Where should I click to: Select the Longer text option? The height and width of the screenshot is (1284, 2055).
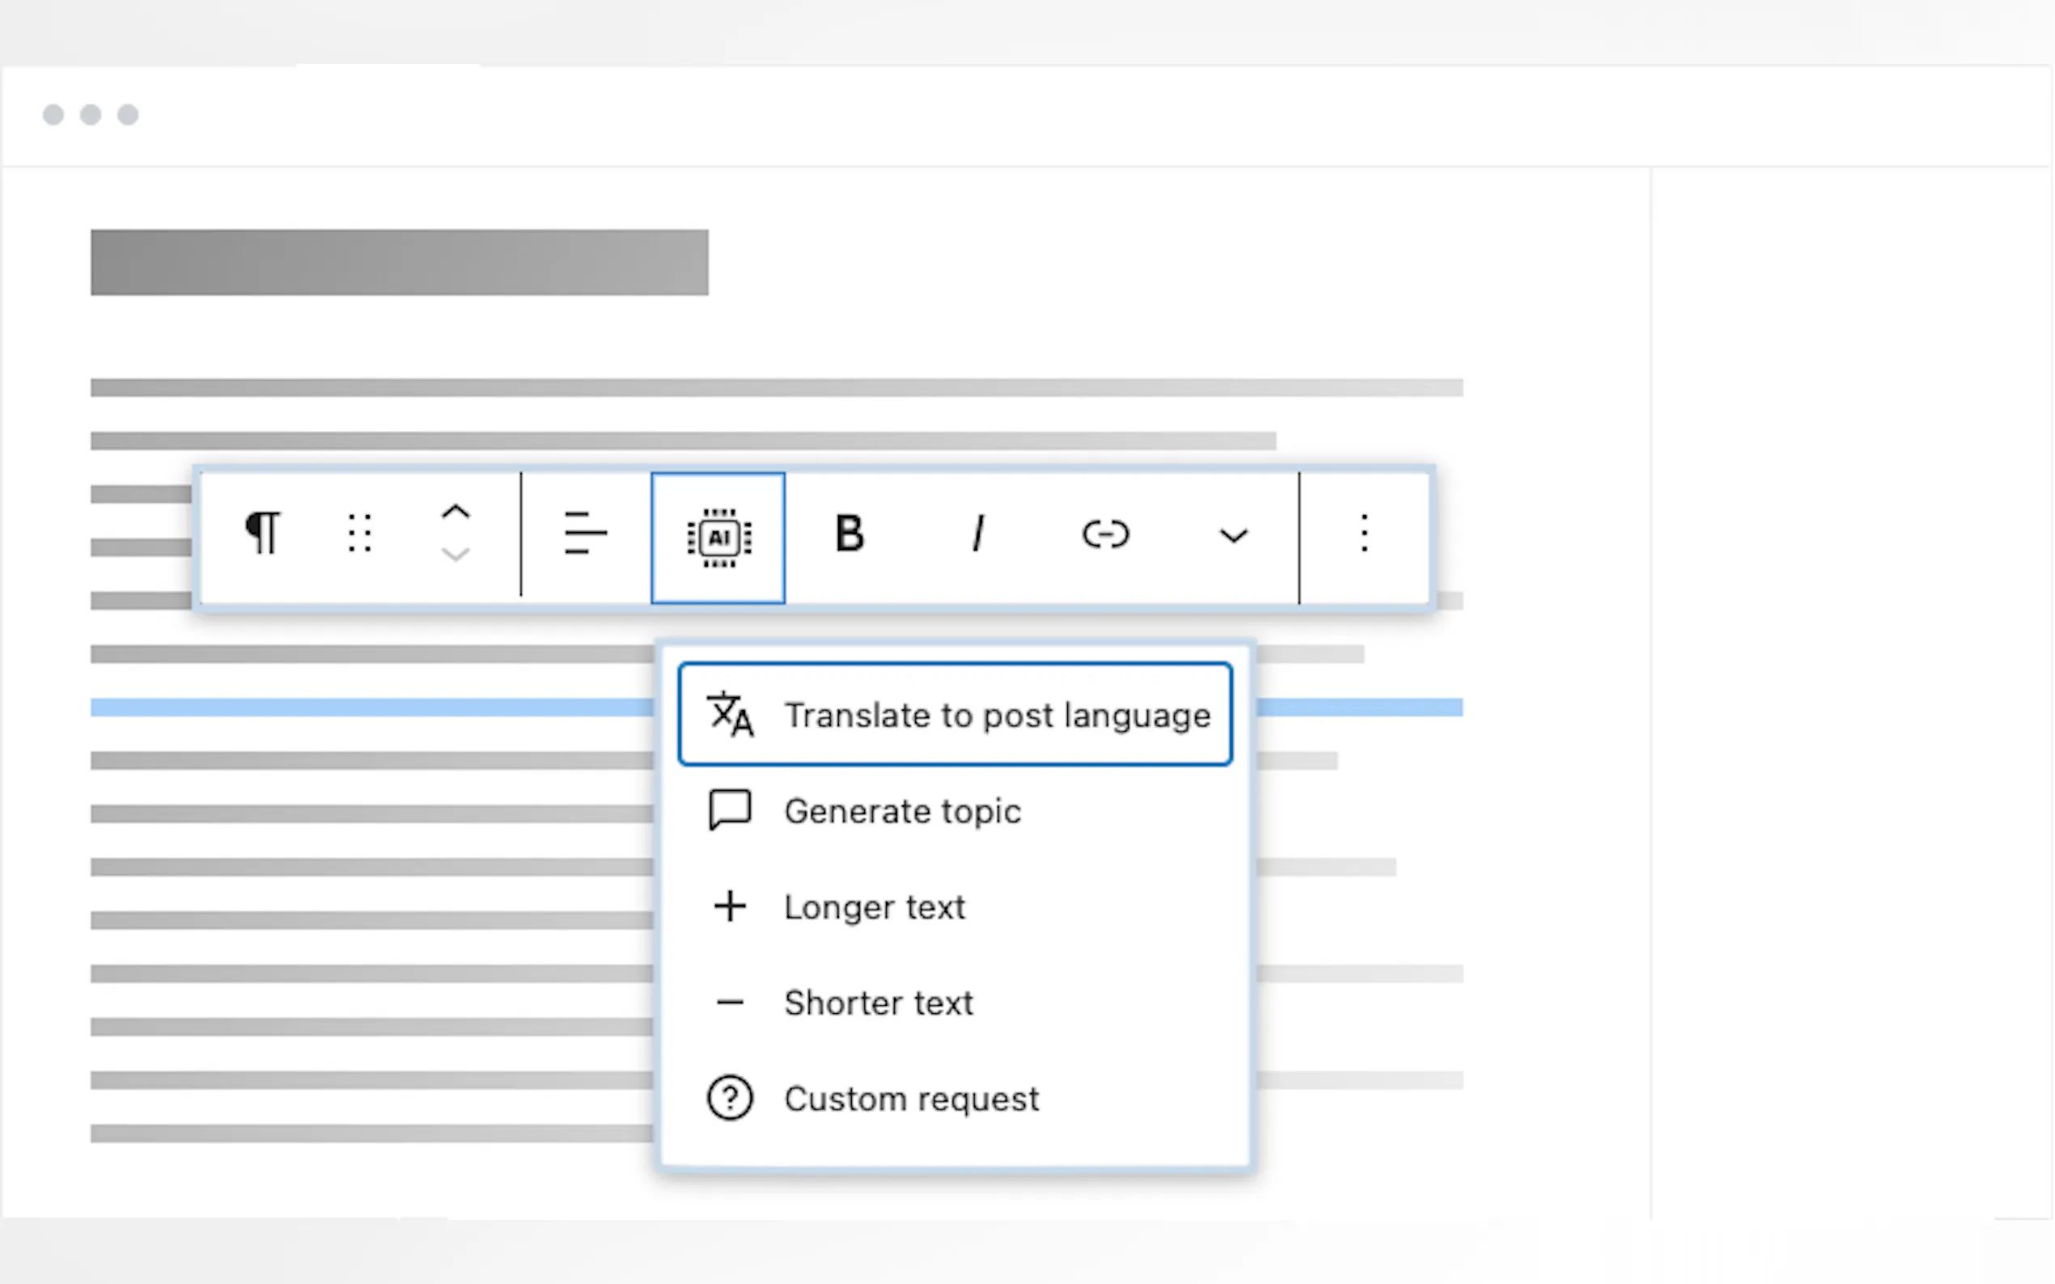874,908
